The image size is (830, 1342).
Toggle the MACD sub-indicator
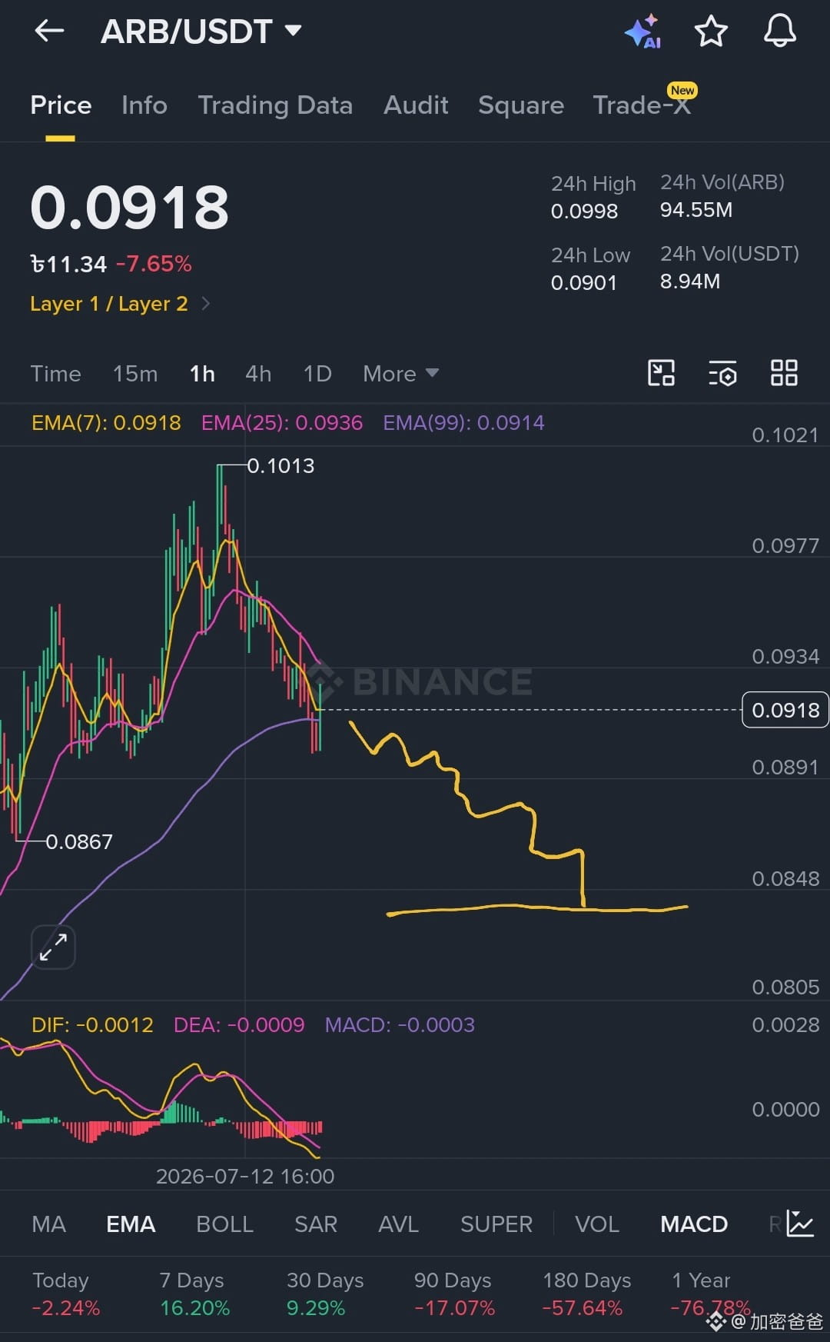click(x=694, y=1224)
